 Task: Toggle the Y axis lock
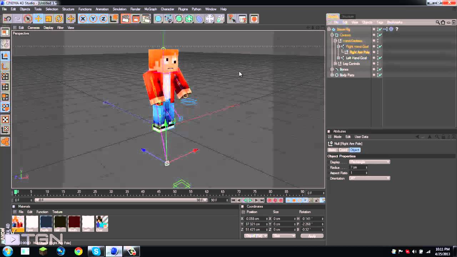point(93,19)
